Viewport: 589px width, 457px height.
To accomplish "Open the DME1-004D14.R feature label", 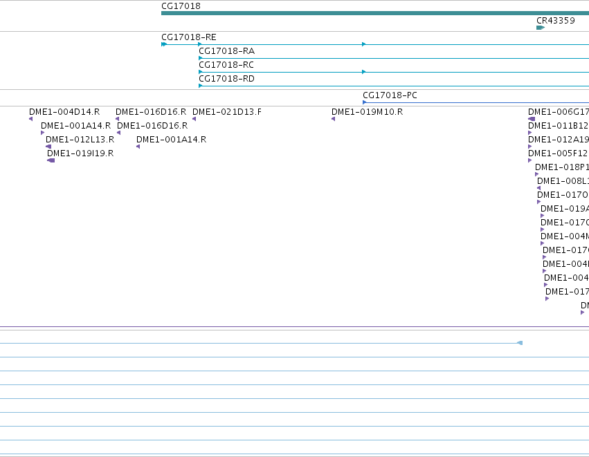I will tap(64, 112).
